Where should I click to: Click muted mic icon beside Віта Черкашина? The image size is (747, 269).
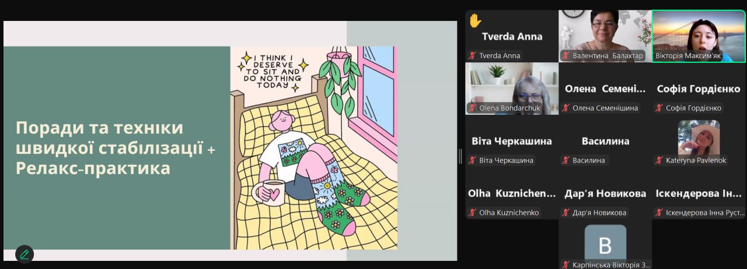(x=472, y=161)
